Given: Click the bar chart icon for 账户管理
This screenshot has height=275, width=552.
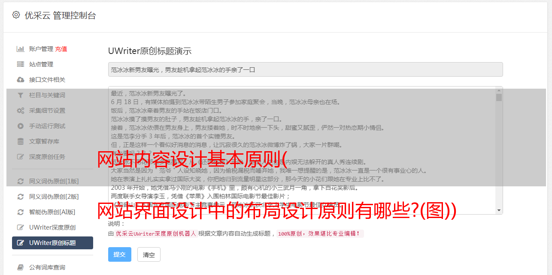Looking at the screenshot, I should point(20,49).
